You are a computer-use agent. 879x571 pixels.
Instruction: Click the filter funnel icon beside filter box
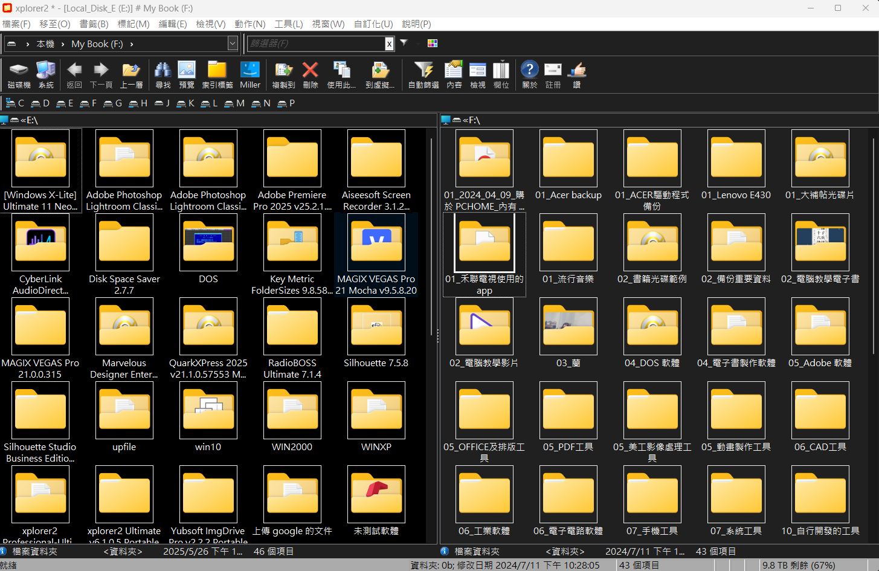click(404, 43)
